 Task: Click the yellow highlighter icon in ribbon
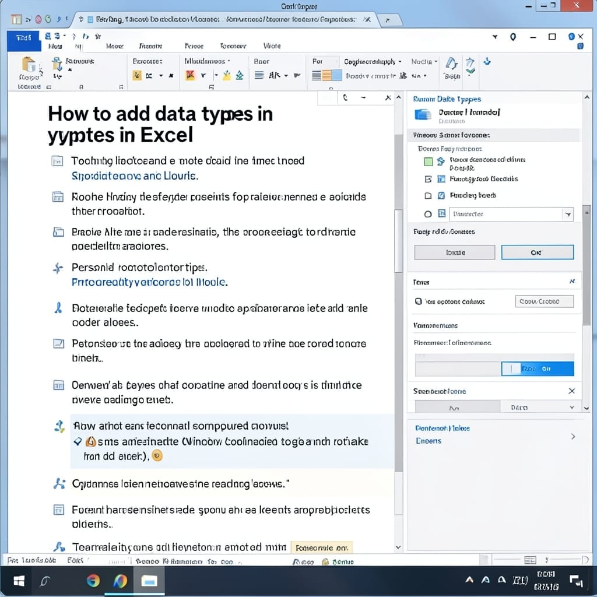tap(137, 75)
